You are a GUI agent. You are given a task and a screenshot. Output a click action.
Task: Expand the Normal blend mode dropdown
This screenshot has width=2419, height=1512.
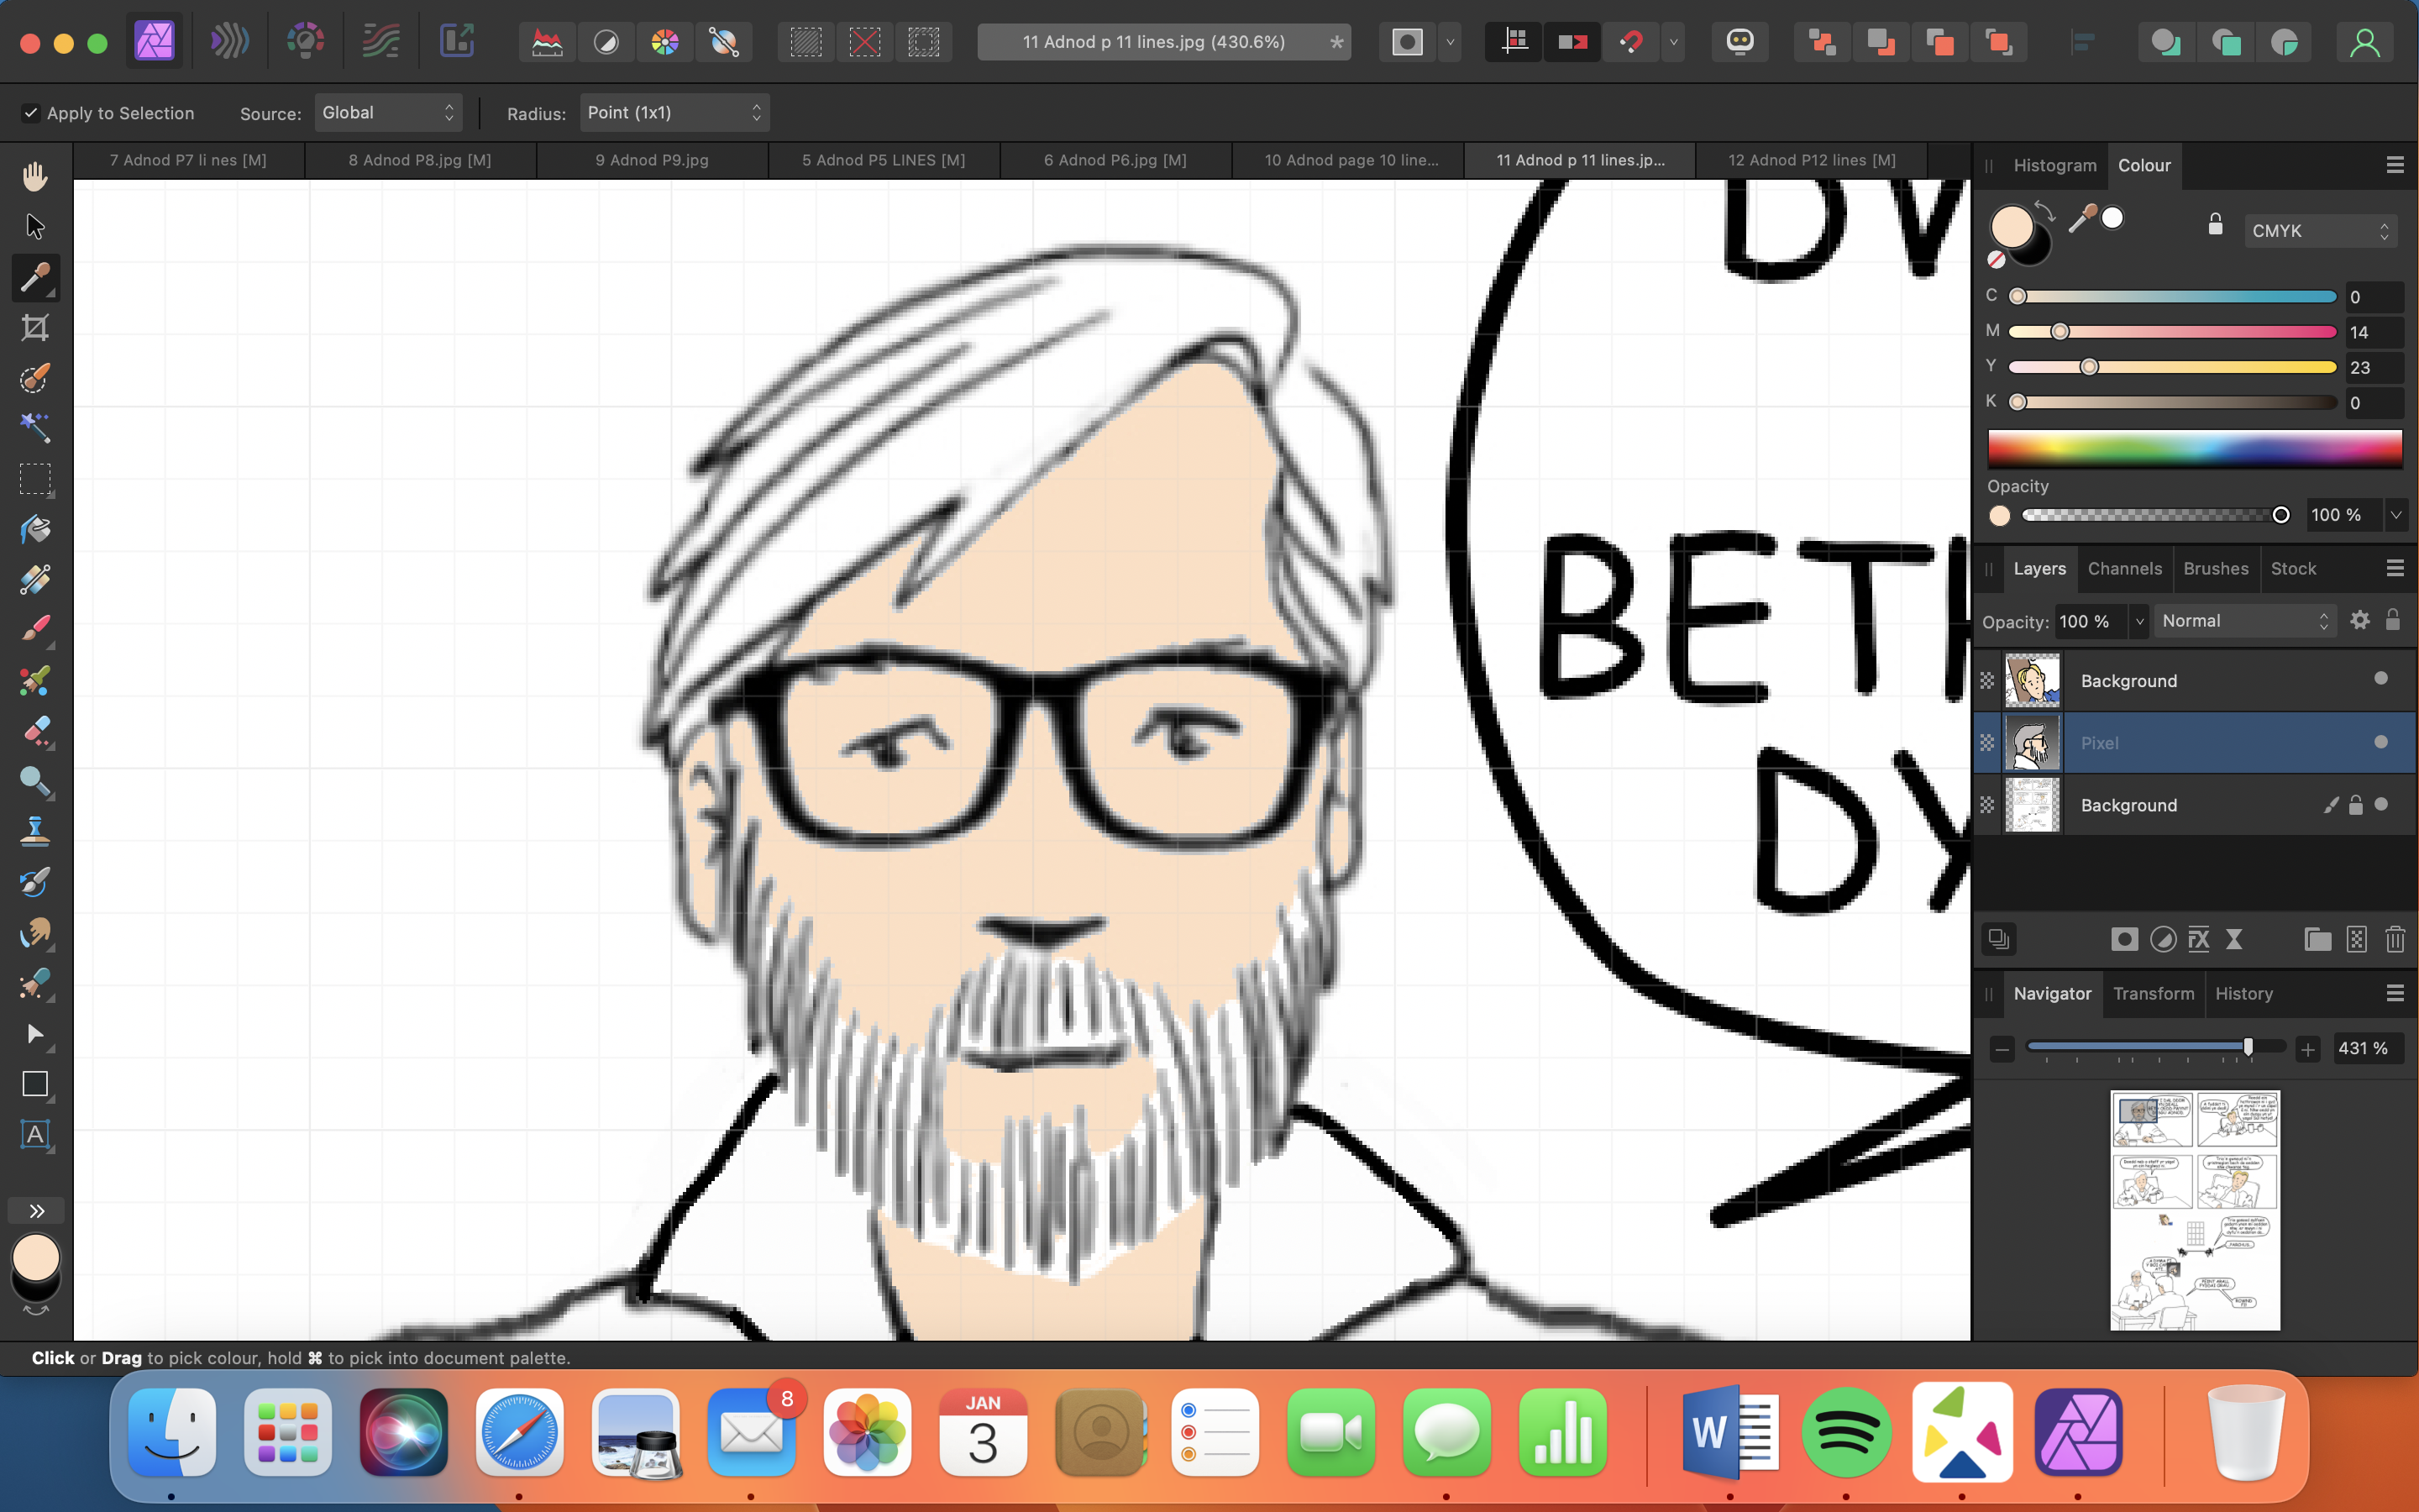click(2244, 621)
